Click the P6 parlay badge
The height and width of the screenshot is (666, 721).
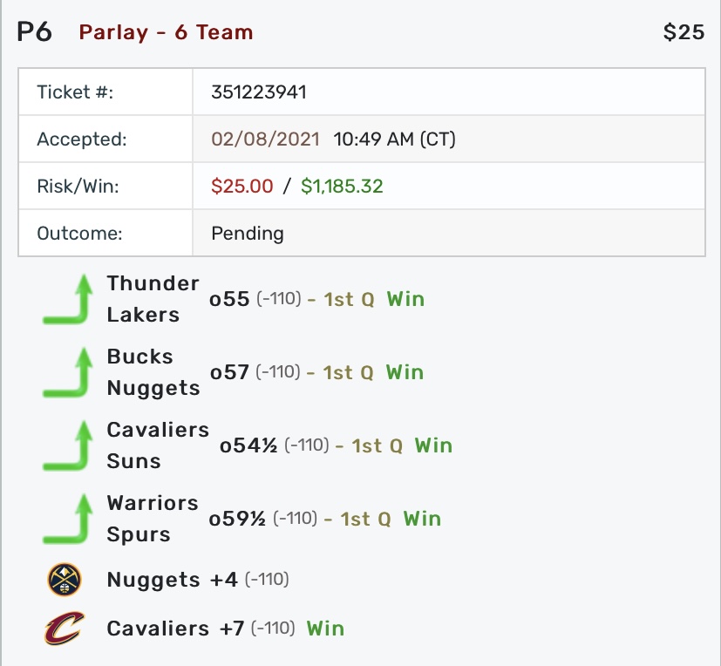pos(35,32)
